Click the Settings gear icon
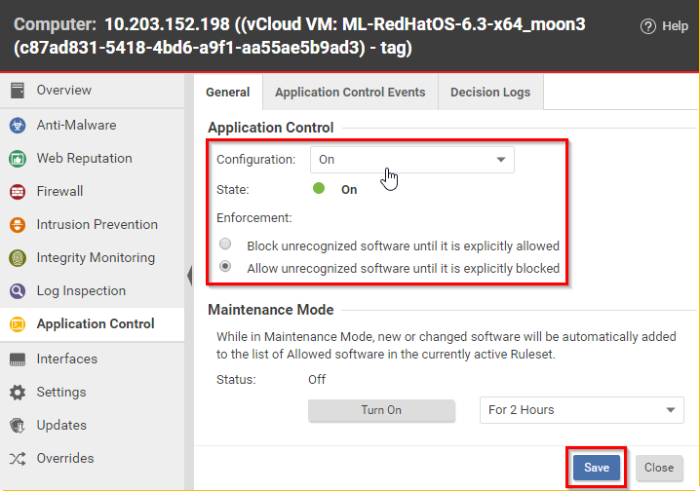 click(x=17, y=393)
